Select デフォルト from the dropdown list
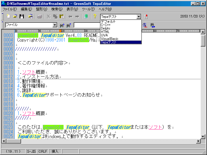207x155 pixels. coord(121,22)
